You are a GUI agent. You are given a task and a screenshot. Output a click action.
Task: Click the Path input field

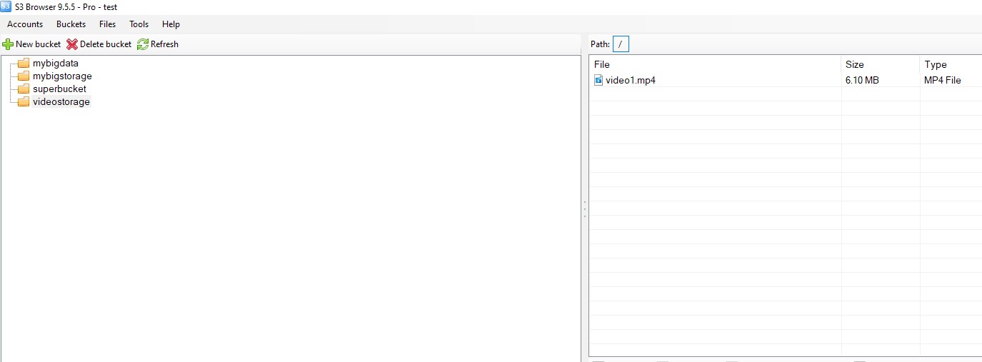click(x=621, y=44)
